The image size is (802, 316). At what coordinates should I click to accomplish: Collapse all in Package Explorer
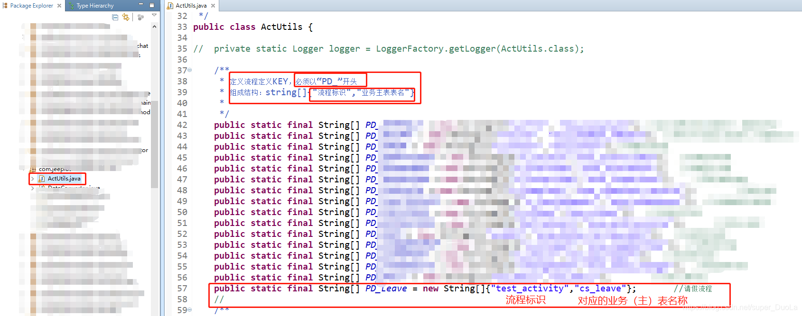(x=115, y=17)
